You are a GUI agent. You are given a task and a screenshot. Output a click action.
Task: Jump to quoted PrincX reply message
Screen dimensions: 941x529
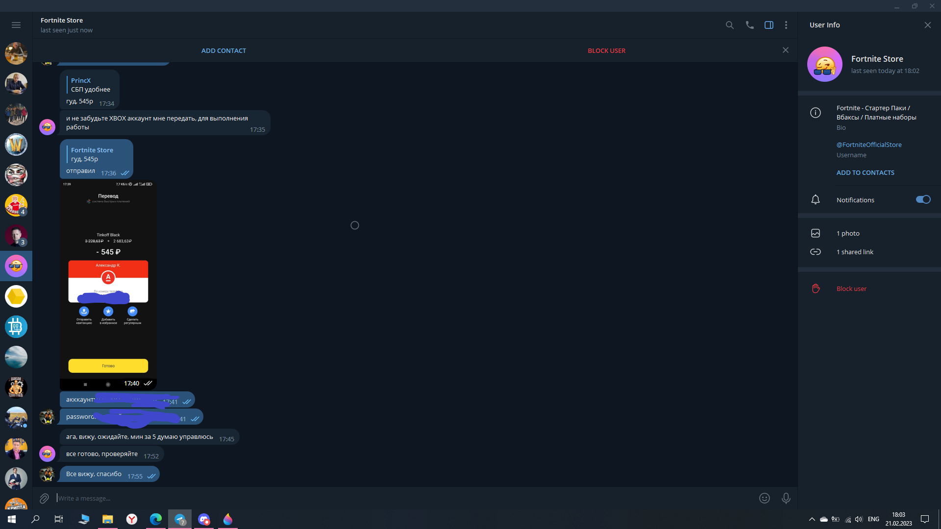pos(91,85)
